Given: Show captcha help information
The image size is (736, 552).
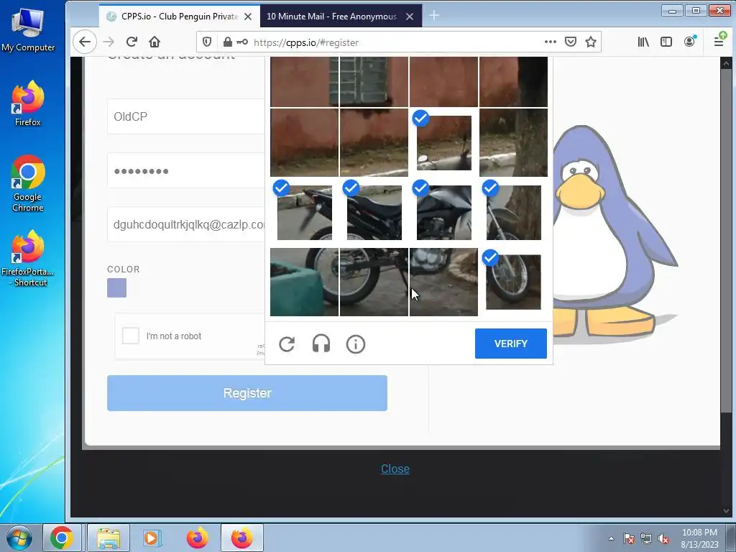Looking at the screenshot, I should (355, 344).
